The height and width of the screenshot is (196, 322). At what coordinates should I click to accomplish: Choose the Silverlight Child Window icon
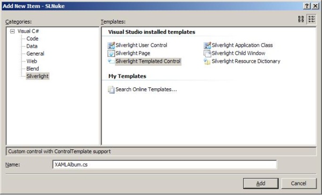click(x=207, y=54)
